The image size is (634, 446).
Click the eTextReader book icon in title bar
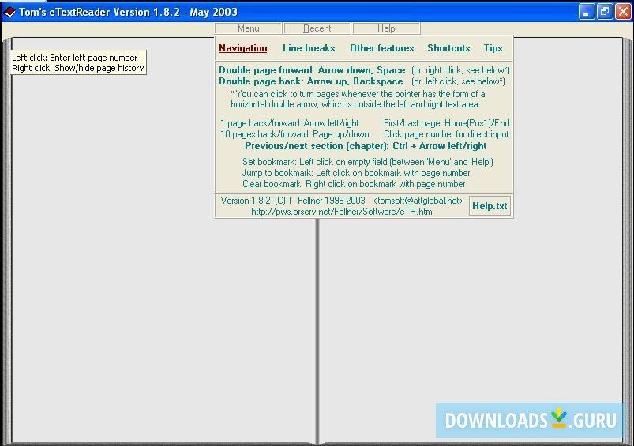pos(9,12)
